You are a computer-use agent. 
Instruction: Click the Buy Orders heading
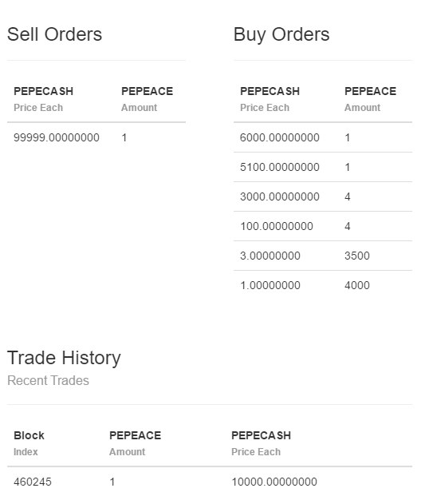click(x=281, y=34)
